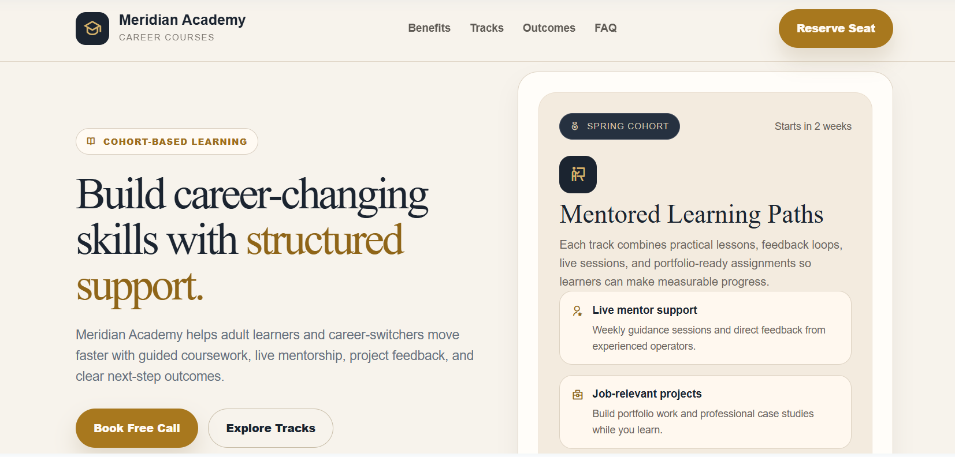Select Outcomes in the top navigation

(x=548, y=28)
